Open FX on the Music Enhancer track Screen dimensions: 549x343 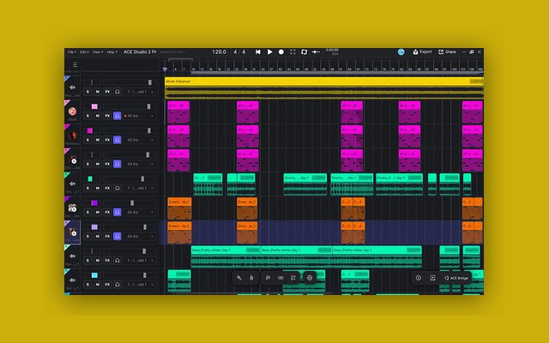point(107,92)
